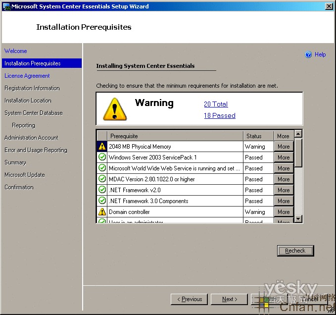The width and height of the screenshot is (336, 315).
Task: Click More for .NET Framework v2.0
Action: (284, 190)
